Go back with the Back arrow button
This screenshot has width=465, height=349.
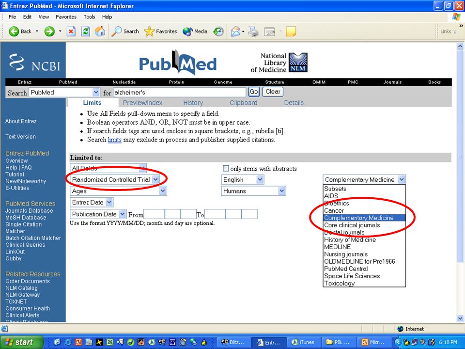19,31
